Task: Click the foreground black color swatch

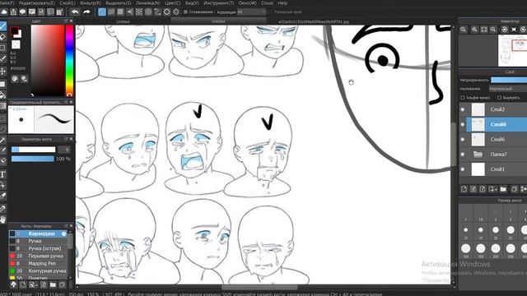Action: click(14, 31)
